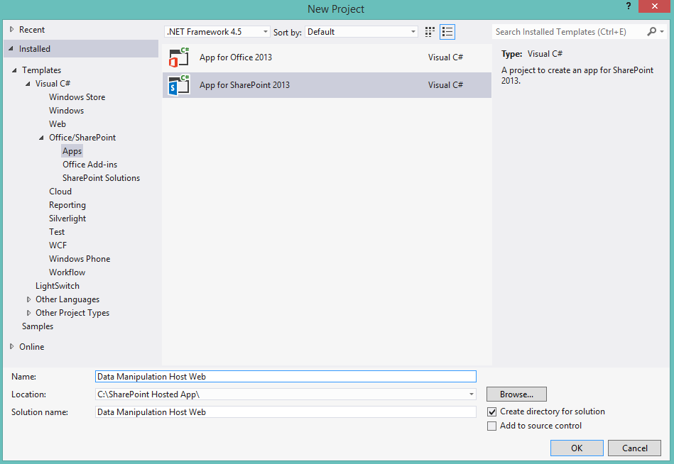Select the WCF category
674x464 pixels.
58,245
